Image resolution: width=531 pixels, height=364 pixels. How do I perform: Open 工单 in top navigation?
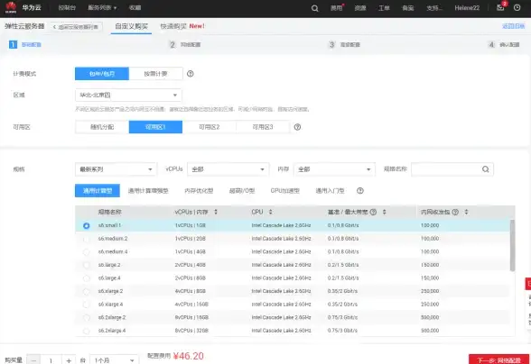tap(384, 8)
